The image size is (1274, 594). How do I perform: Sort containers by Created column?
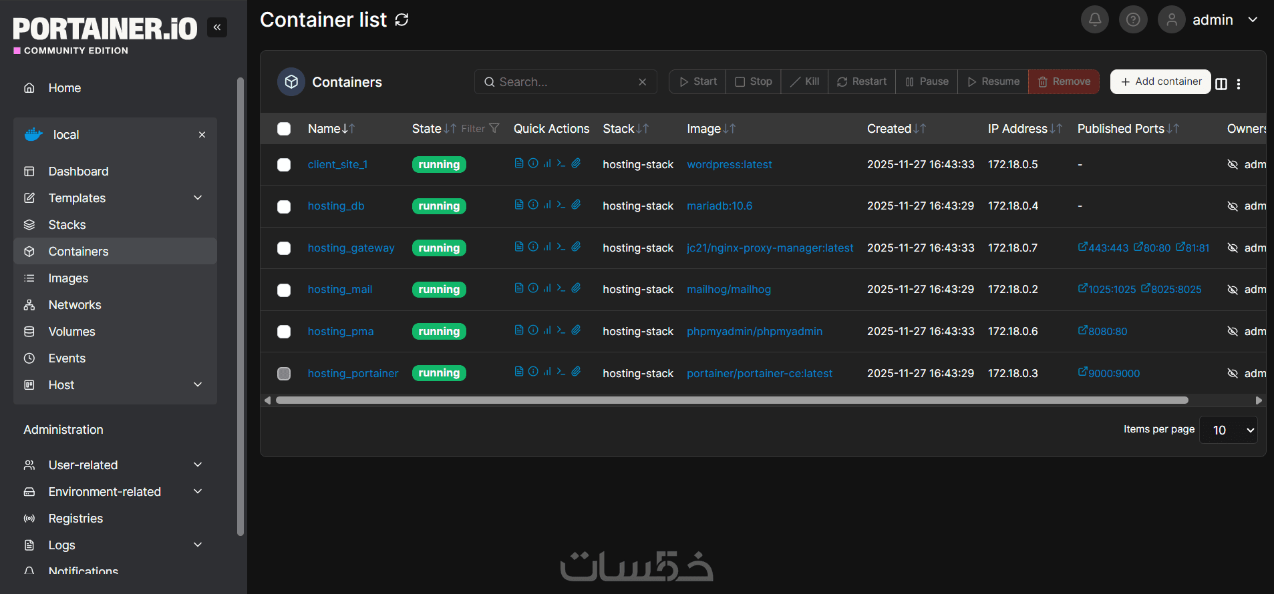(x=897, y=129)
